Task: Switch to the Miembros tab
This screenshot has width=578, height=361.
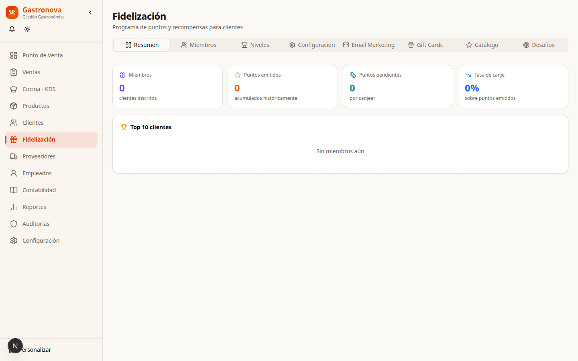Action: pyautogui.click(x=199, y=45)
